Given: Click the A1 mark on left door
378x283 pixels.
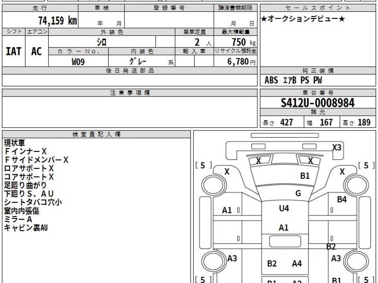Looking at the screenshot, I should tap(227, 210).
